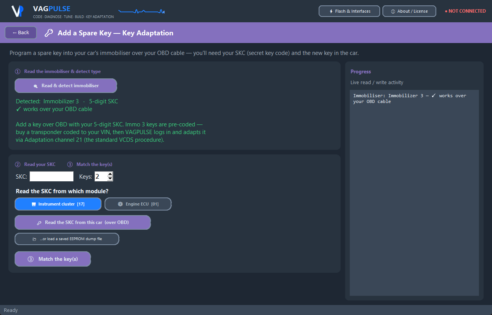Click 'Ready' in the status bar
The height and width of the screenshot is (315, 492).
11,310
